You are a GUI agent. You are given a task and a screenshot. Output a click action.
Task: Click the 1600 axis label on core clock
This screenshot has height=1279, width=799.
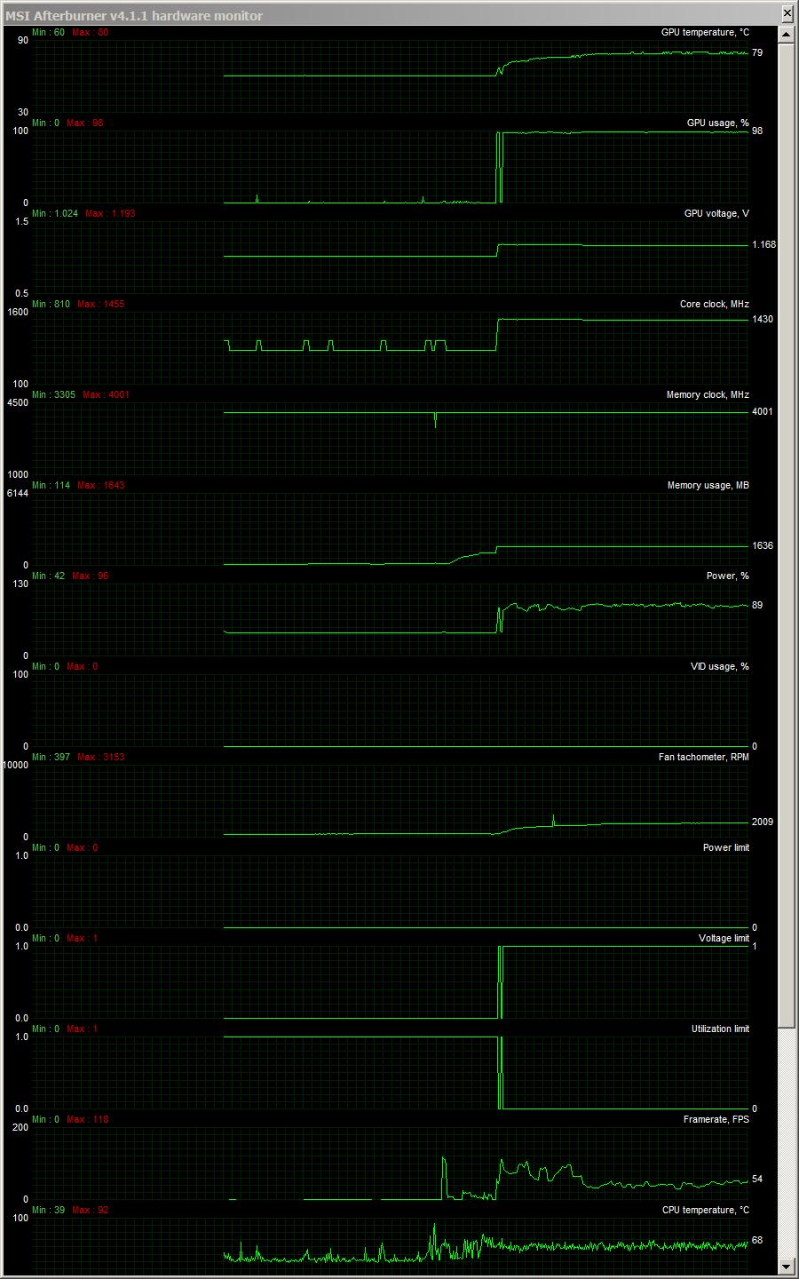(17, 312)
